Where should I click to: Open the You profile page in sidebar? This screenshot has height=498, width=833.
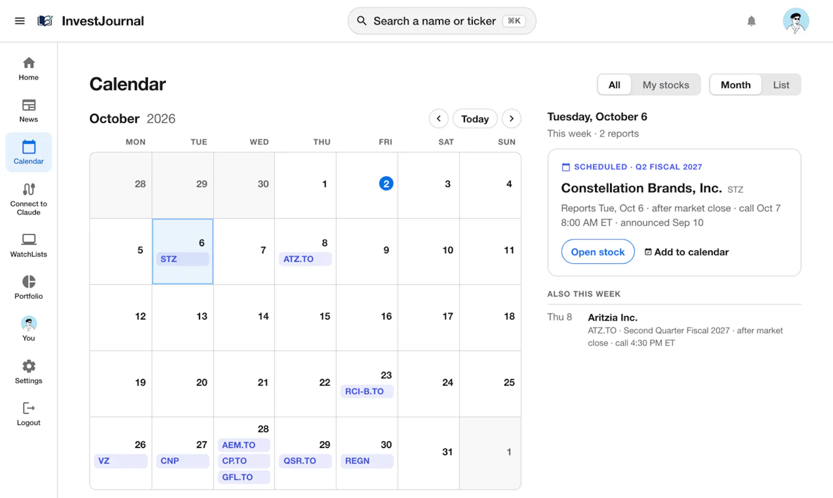[x=29, y=329]
